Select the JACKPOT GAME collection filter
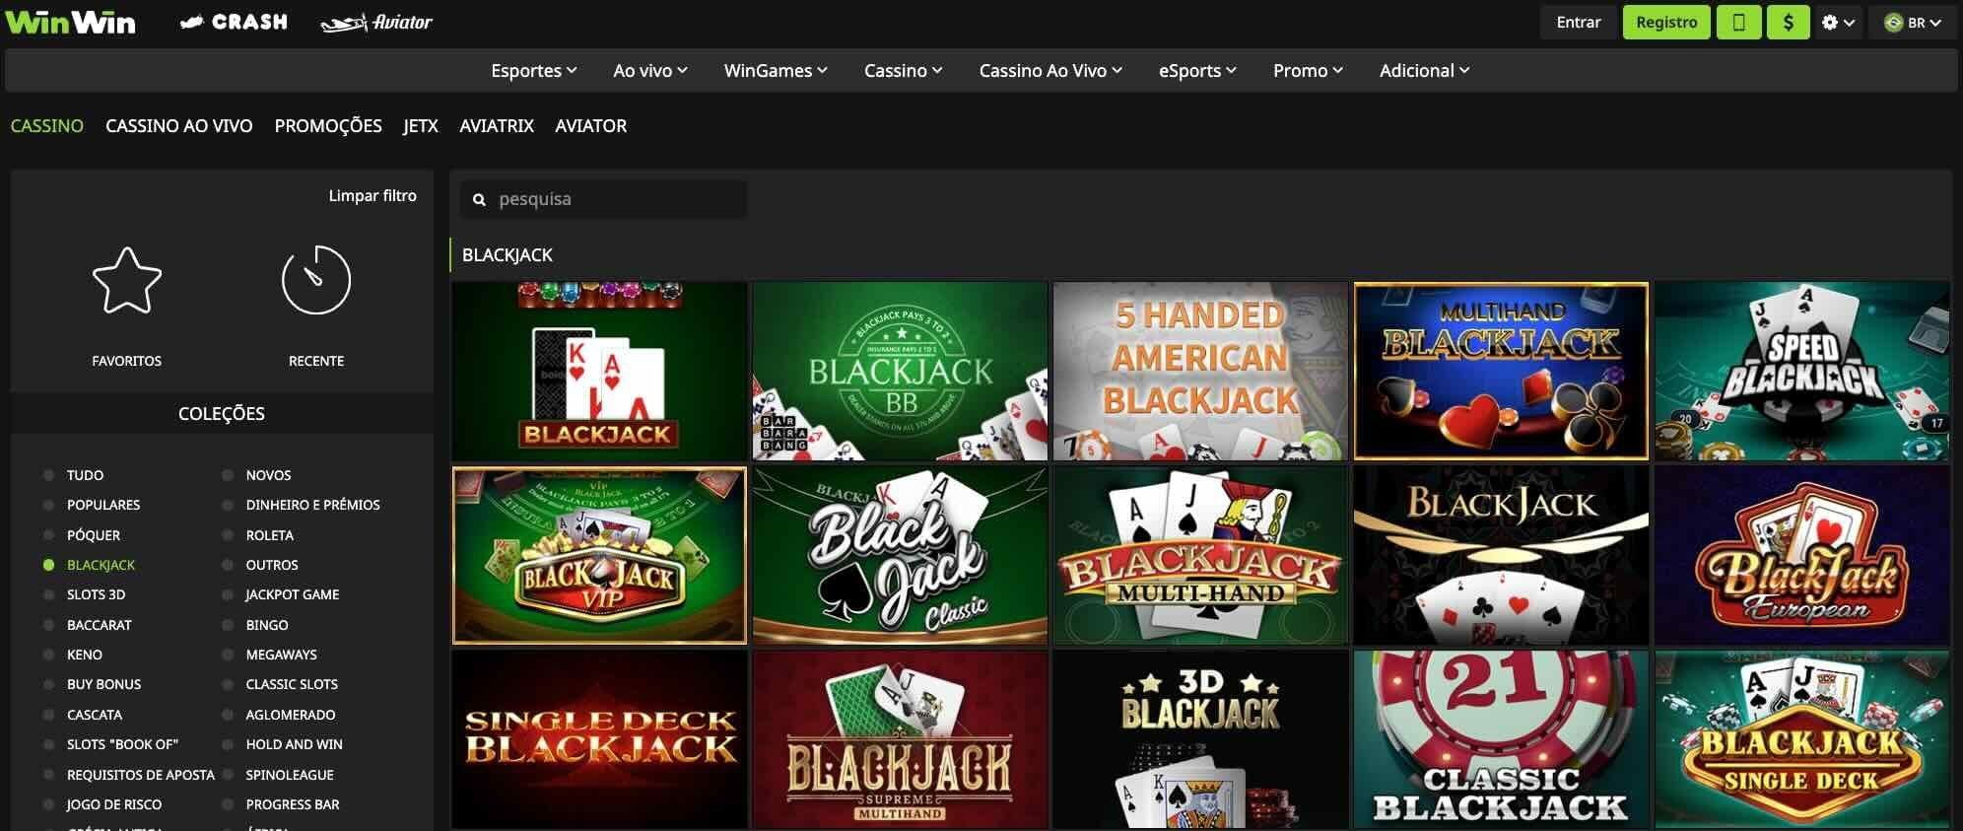Image resolution: width=1963 pixels, height=831 pixels. click(x=292, y=594)
